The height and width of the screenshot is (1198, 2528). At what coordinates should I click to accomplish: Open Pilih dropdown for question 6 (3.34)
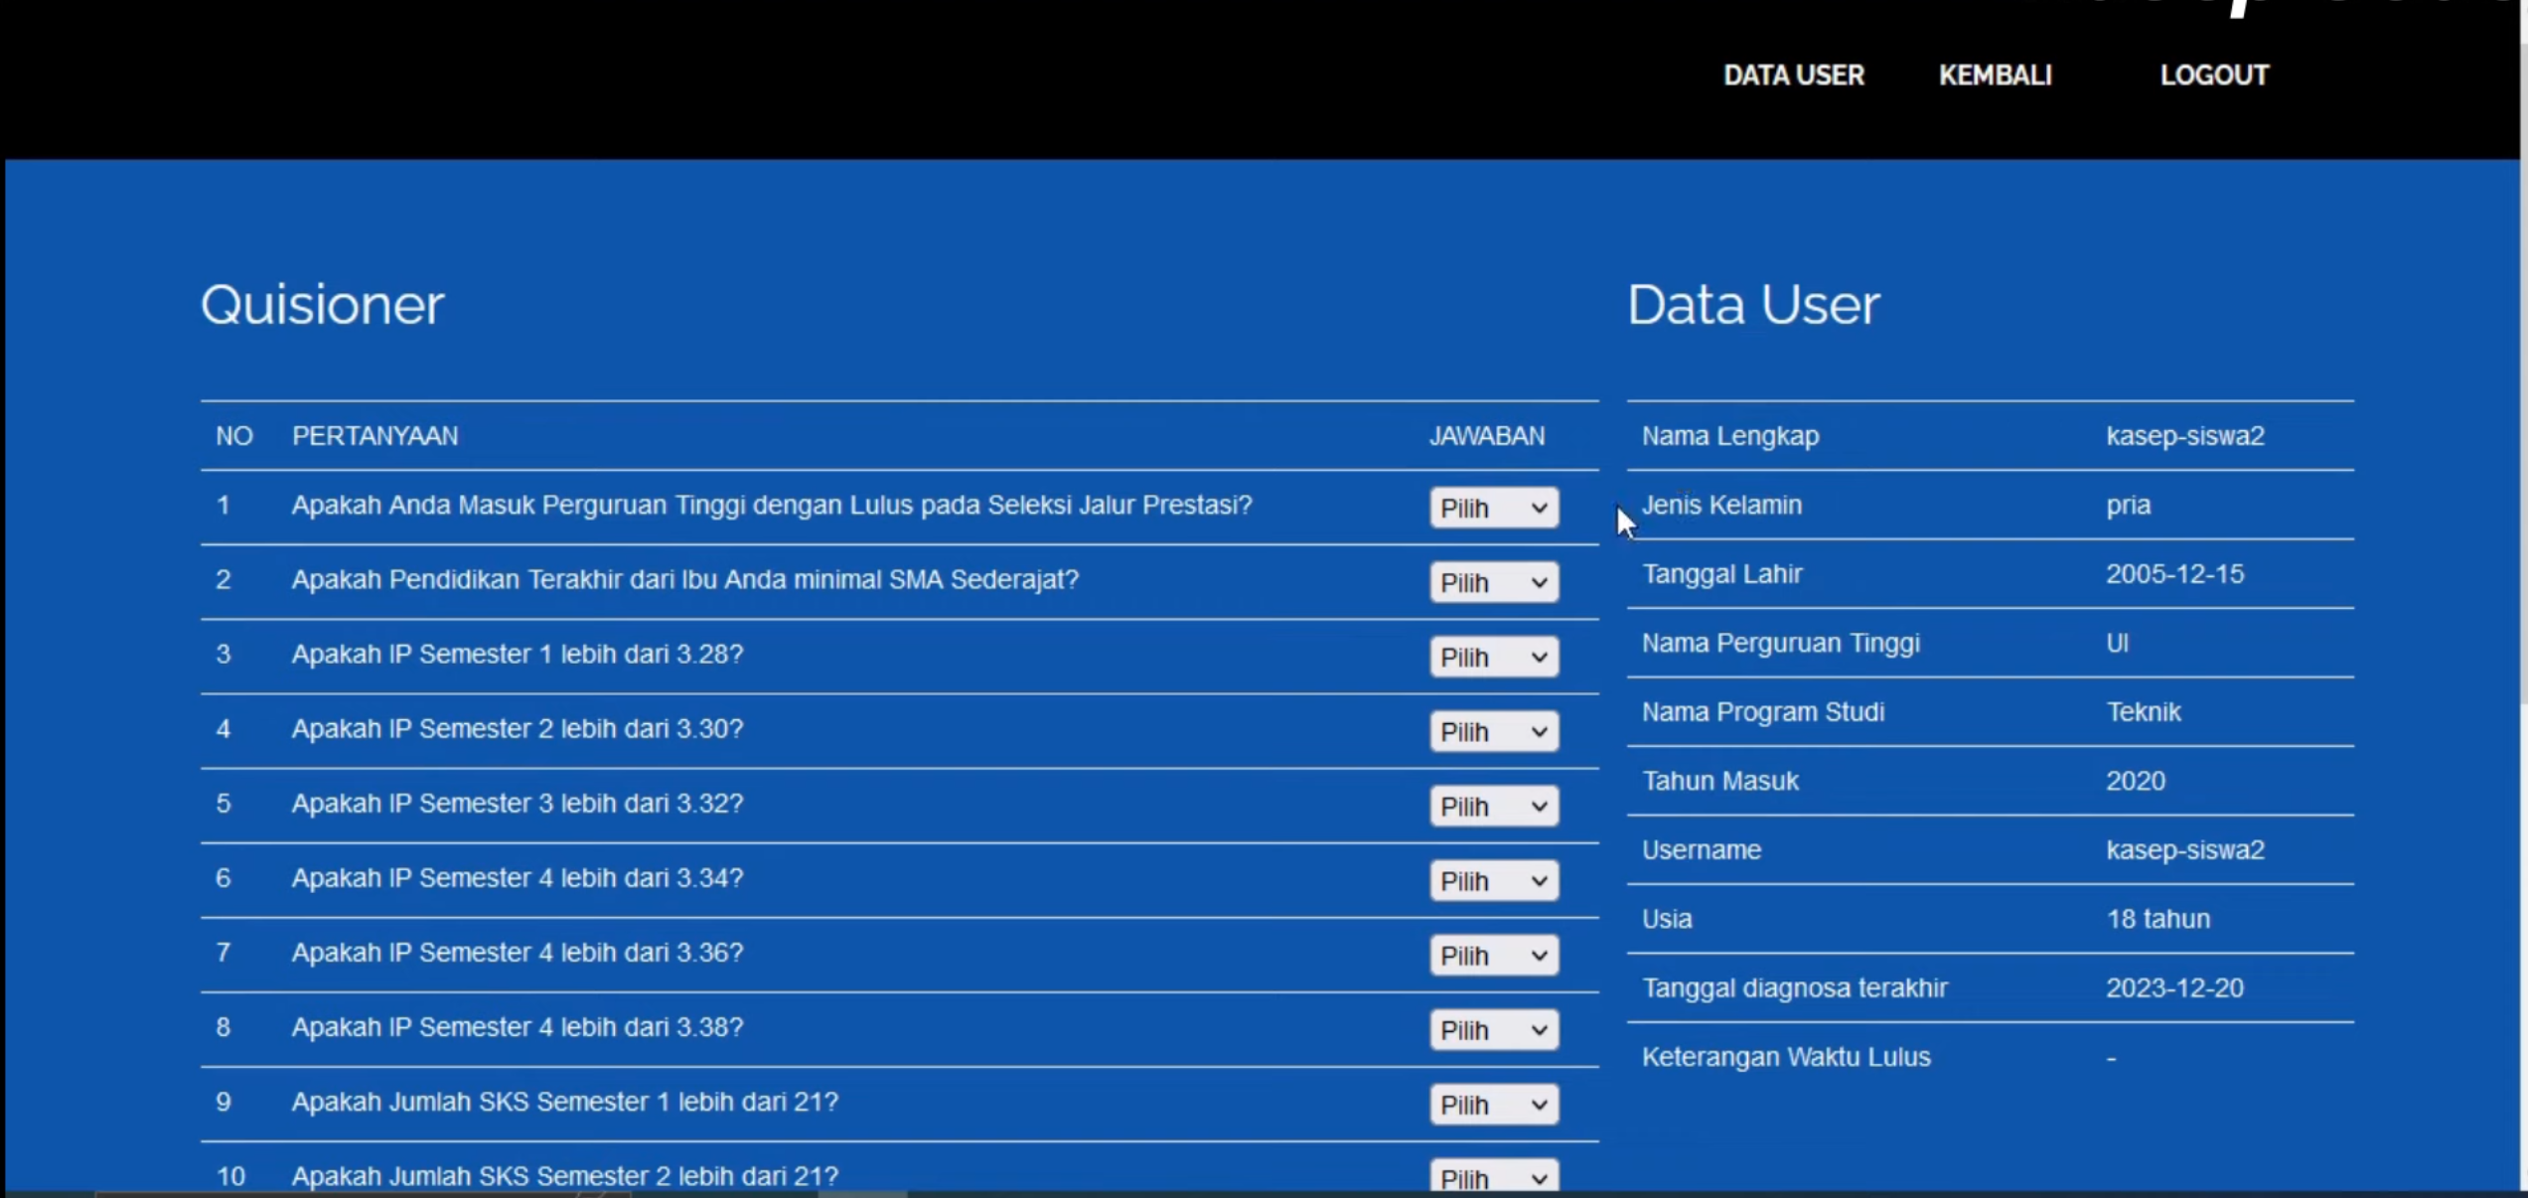(x=1494, y=880)
